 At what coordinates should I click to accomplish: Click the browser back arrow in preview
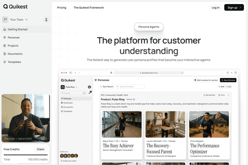coord(75,73)
